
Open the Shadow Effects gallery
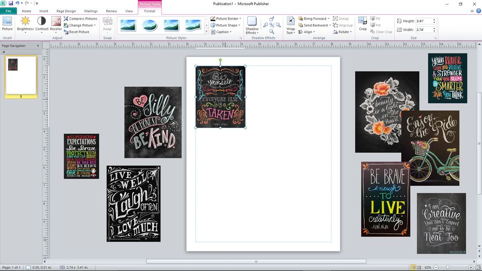[x=252, y=25]
